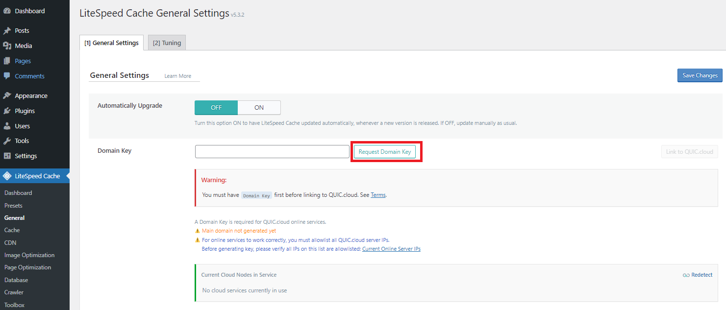The image size is (726, 310).
Task: Open Current Online Server IPs link
Action: 391,249
